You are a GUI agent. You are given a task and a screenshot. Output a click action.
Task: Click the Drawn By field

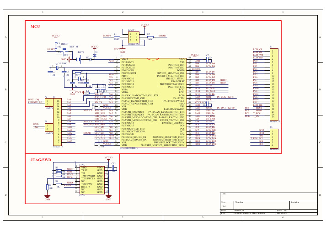point(297,214)
